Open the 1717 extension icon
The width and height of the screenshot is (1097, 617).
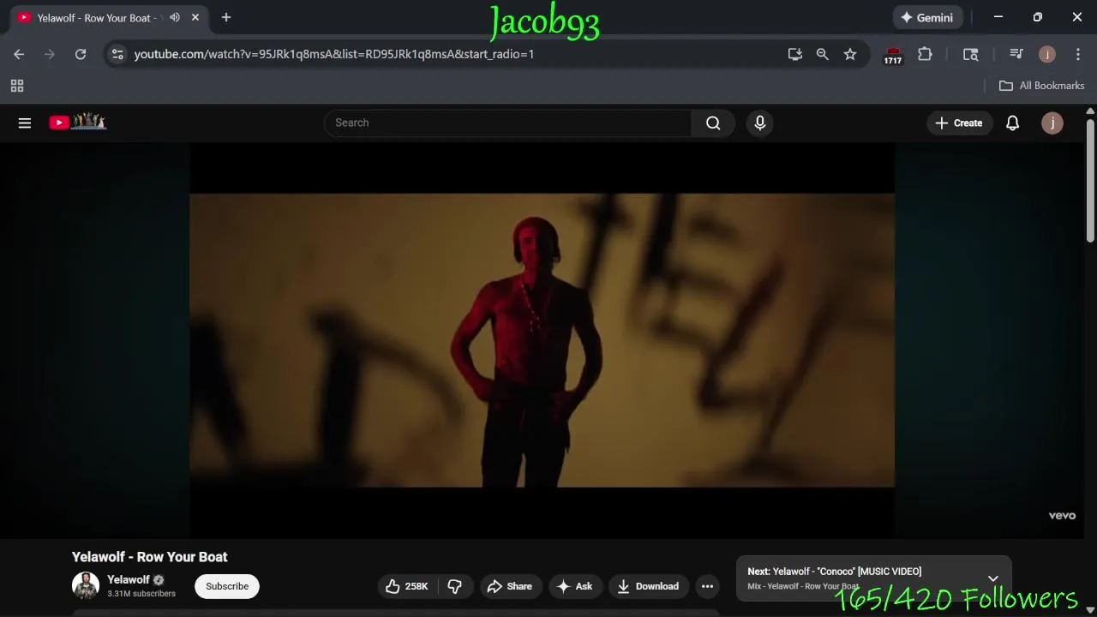click(x=893, y=56)
